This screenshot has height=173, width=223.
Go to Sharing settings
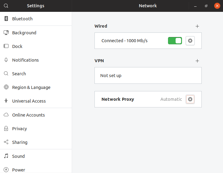36,142
